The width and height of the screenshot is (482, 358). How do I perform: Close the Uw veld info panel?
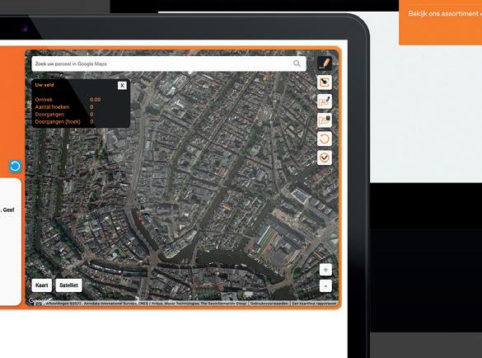point(122,85)
